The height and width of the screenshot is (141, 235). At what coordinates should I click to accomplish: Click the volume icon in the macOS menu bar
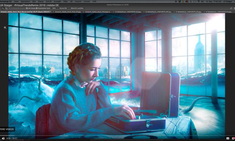[202, 1]
